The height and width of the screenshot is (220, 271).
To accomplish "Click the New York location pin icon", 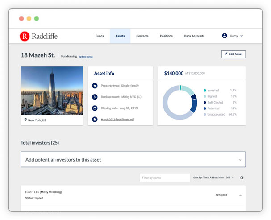I will pos(25,120).
